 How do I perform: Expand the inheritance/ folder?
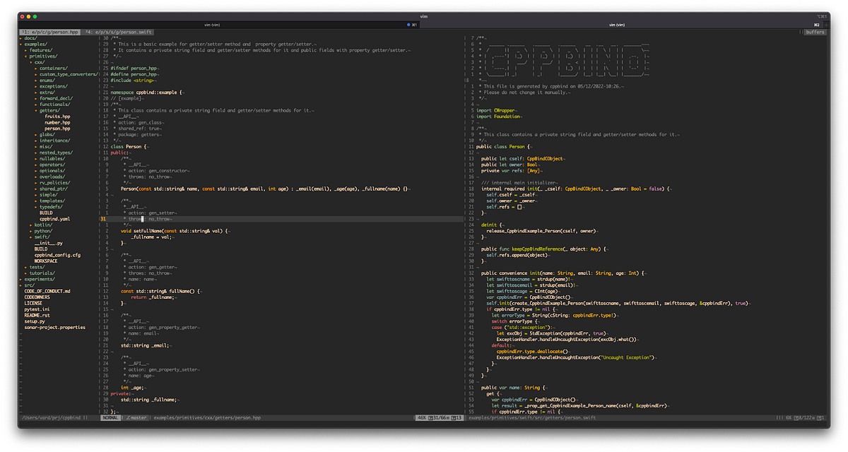(x=54, y=141)
